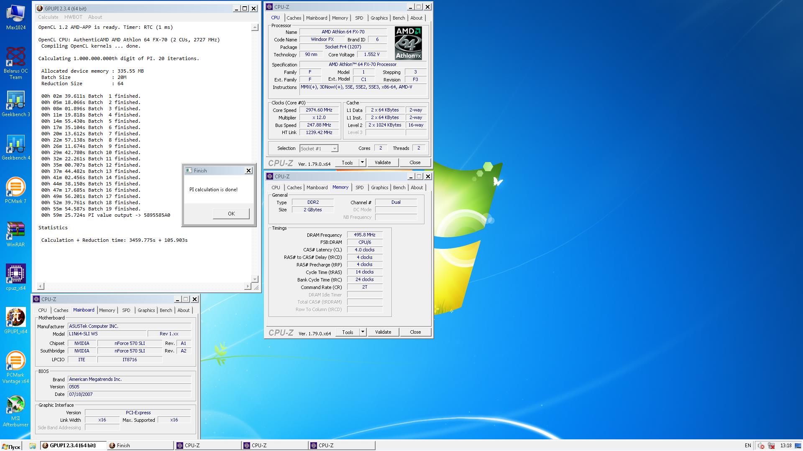Image resolution: width=803 pixels, height=451 pixels.
Task: Click Tools button in top CPU-Z
Action: point(347,162)
